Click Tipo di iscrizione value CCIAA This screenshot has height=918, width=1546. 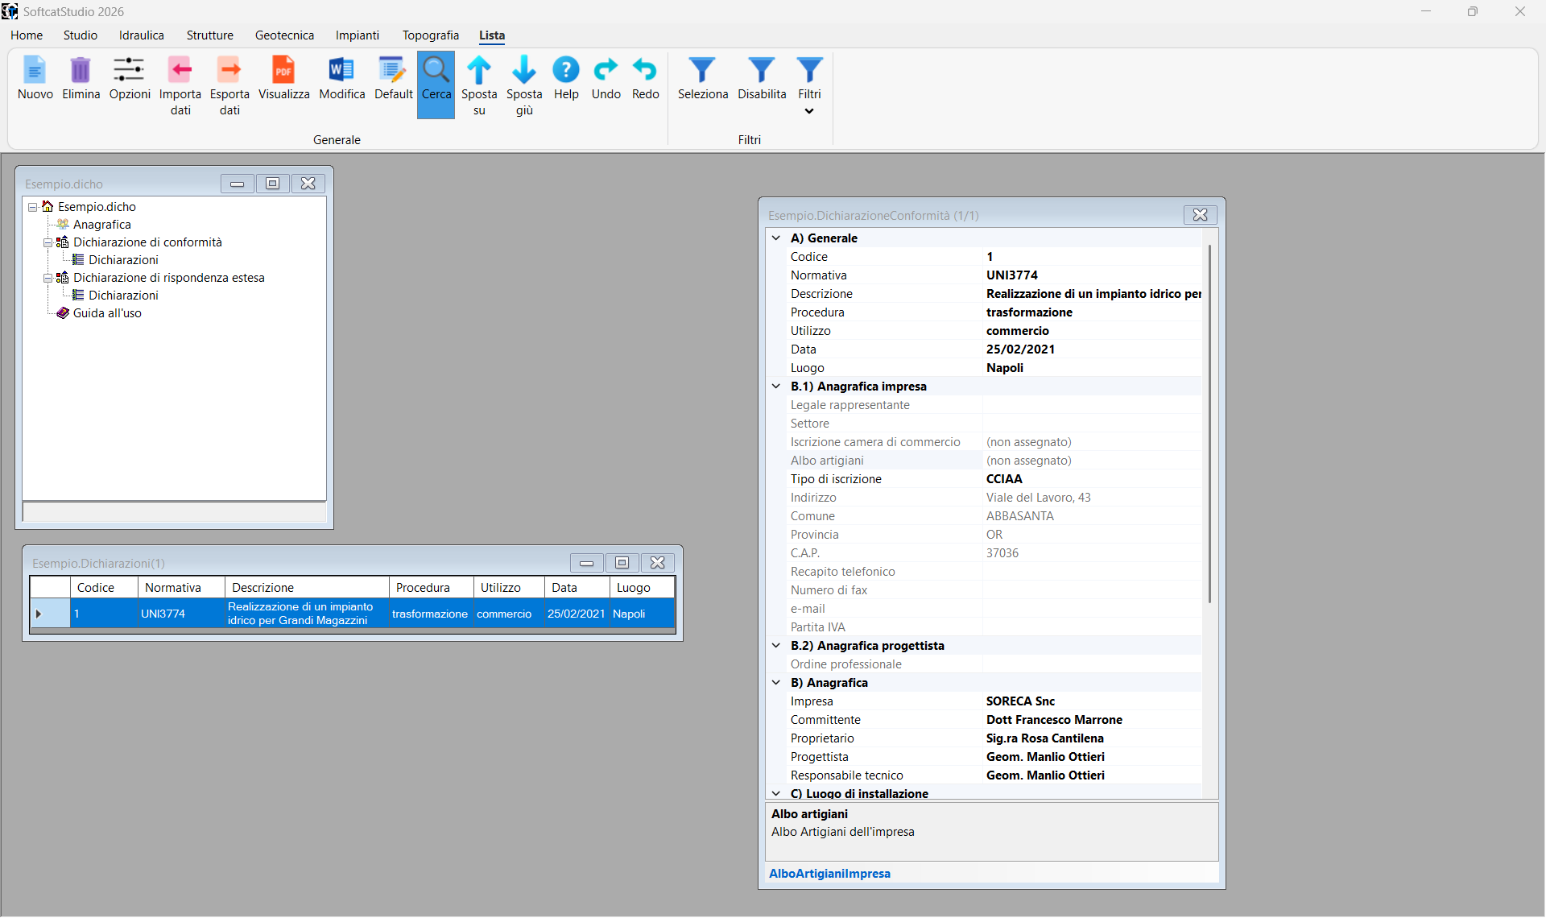[x=1004, y=479]
